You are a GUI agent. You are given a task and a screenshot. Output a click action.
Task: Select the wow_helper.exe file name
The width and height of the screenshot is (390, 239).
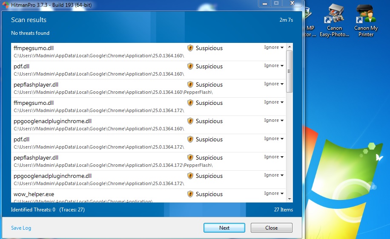point(34,194)
